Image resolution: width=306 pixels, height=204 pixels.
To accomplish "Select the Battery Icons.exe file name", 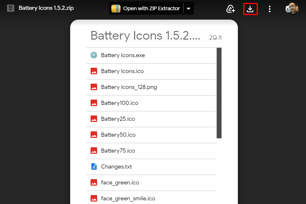I will click(x=123, y=55).
